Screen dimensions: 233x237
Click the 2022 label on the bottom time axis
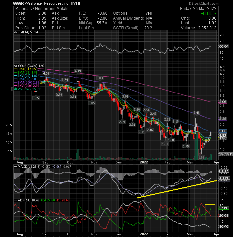point(144,234)
